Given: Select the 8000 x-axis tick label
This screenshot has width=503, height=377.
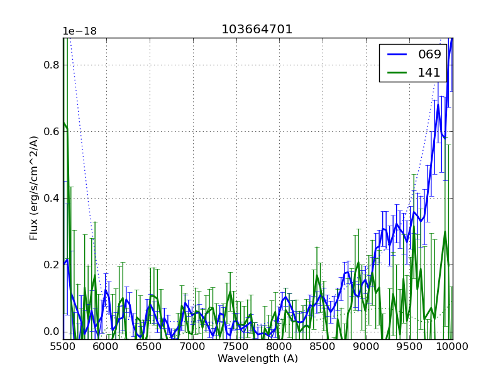Looking at the screenshot, I should pos(279,346).
